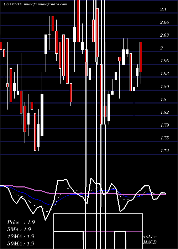Click the 1.72 price axis label

[x=164, y=150]
